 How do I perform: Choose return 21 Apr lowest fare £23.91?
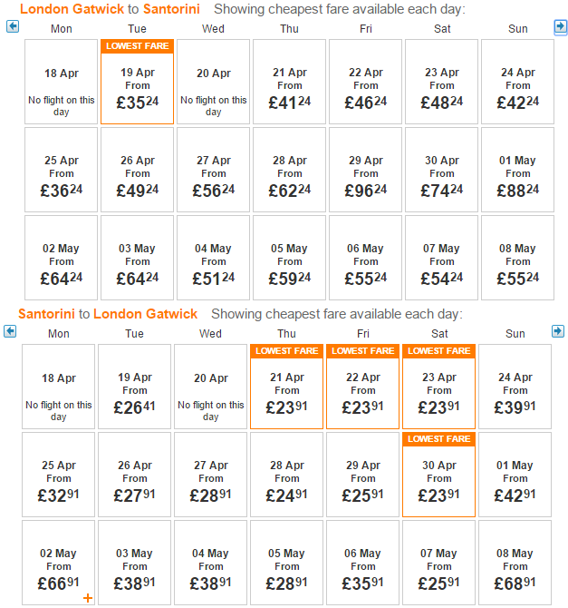[286, 387]
